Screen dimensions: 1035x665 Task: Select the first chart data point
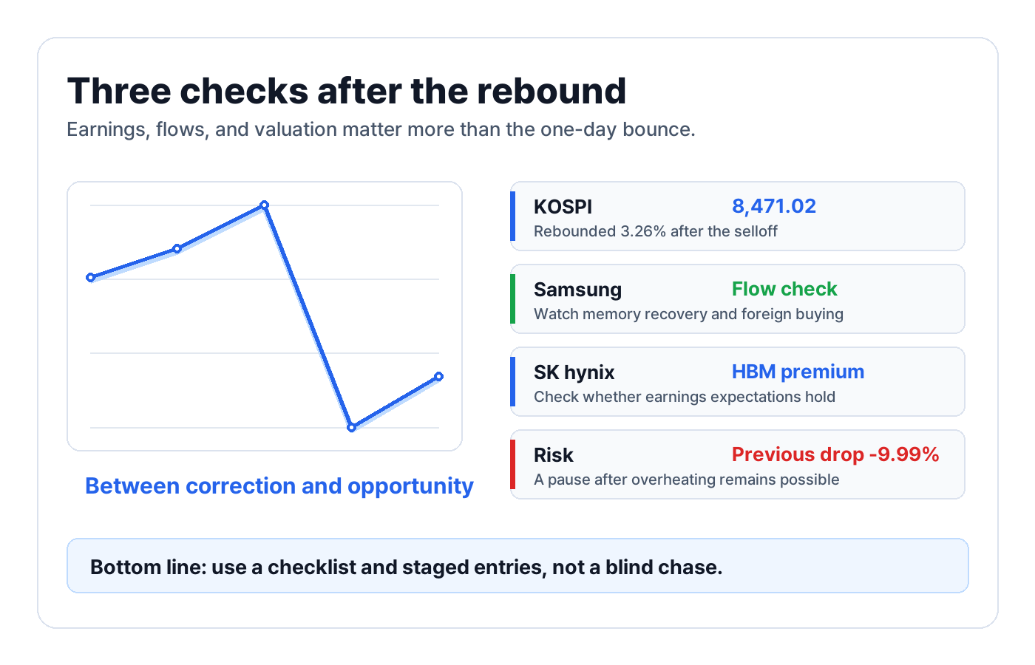click(90, 278)
